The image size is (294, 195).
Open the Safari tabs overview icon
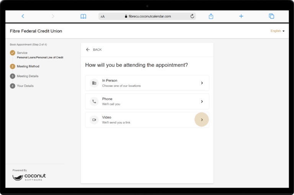click(x=271, y=16)
